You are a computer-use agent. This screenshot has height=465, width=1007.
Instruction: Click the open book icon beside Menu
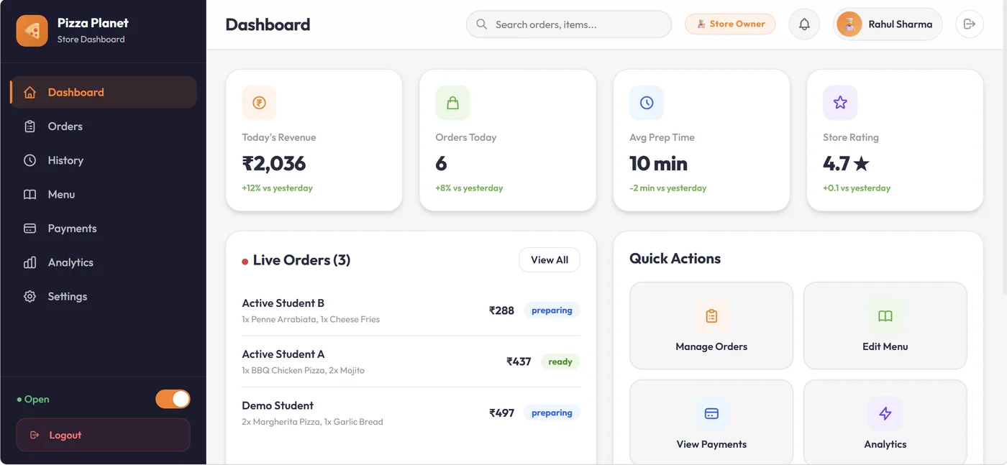click(x=29, y=195)
